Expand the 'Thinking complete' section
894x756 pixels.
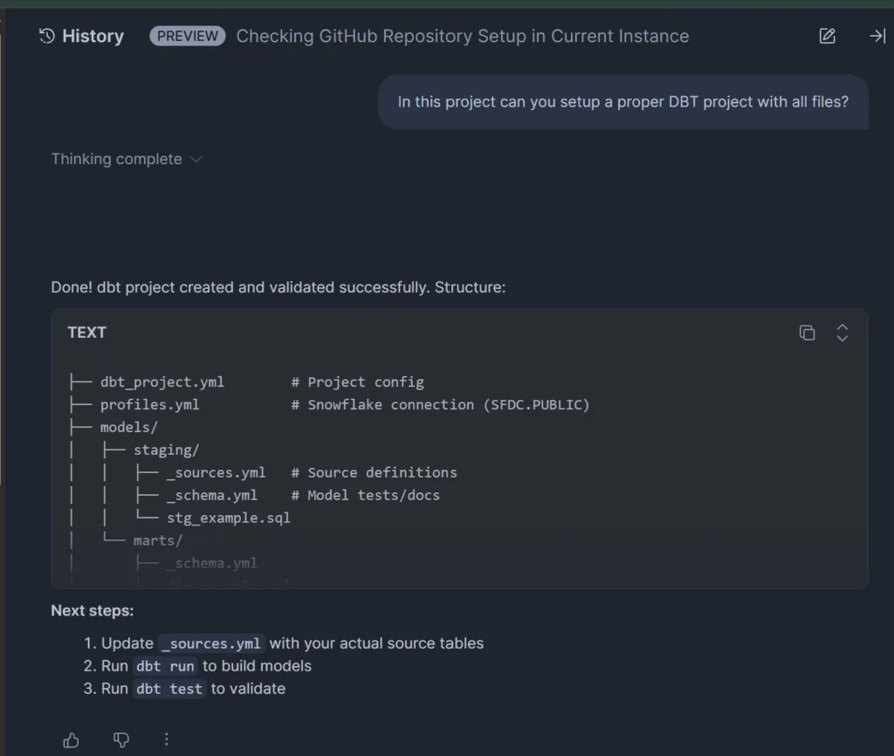[127, 159]
